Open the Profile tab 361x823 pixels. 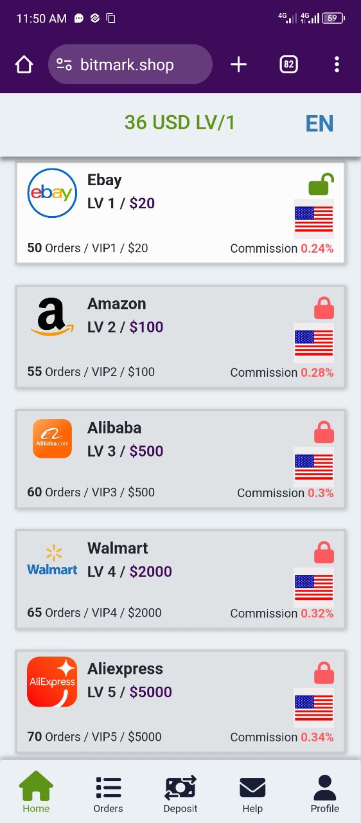pos(324,794)
